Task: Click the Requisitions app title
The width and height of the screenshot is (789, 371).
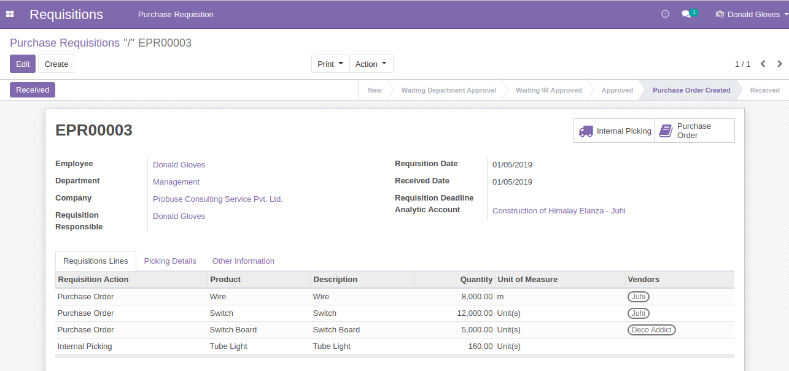Action: click(x=66, y=14)
